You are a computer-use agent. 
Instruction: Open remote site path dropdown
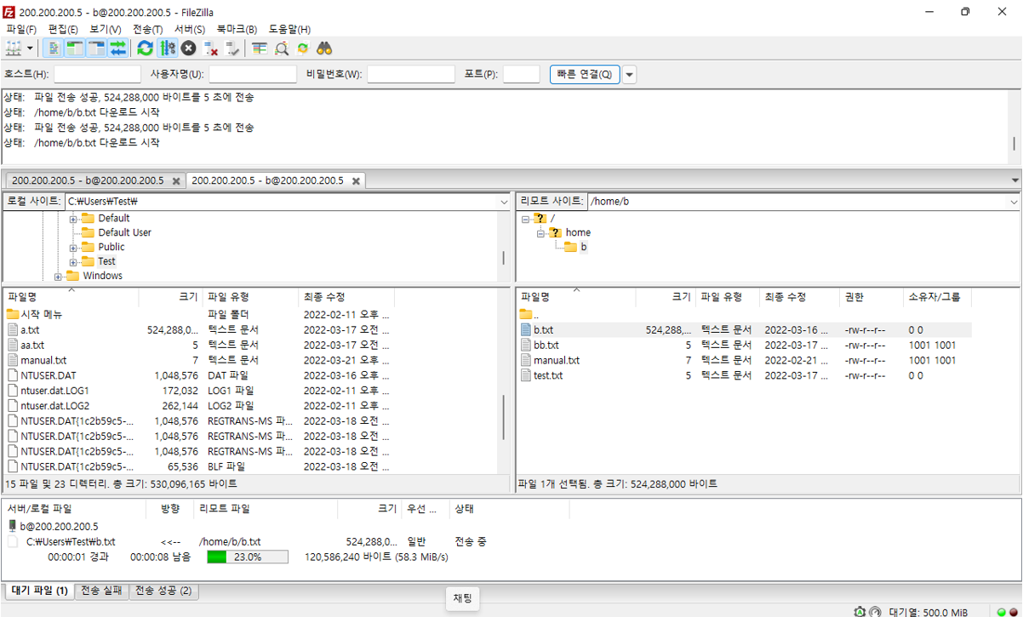tap(1014, 202)
